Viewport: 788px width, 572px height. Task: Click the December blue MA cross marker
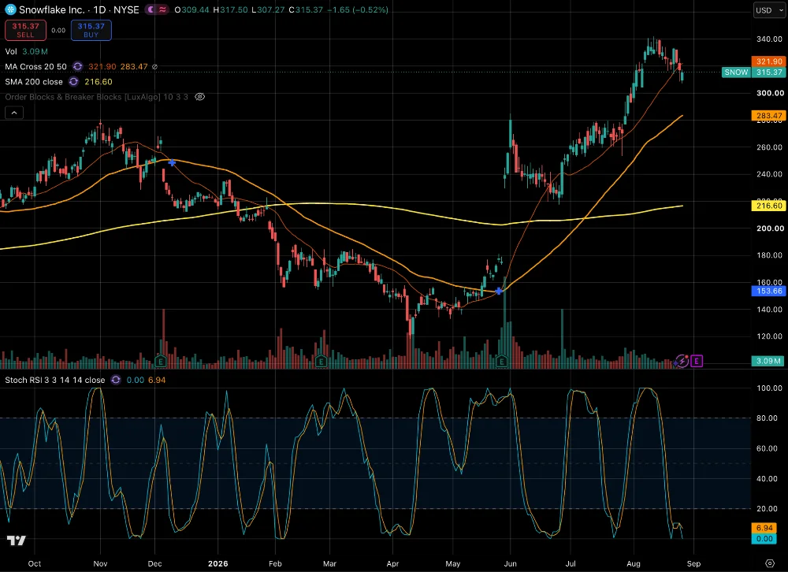click(x=172, y=163)
